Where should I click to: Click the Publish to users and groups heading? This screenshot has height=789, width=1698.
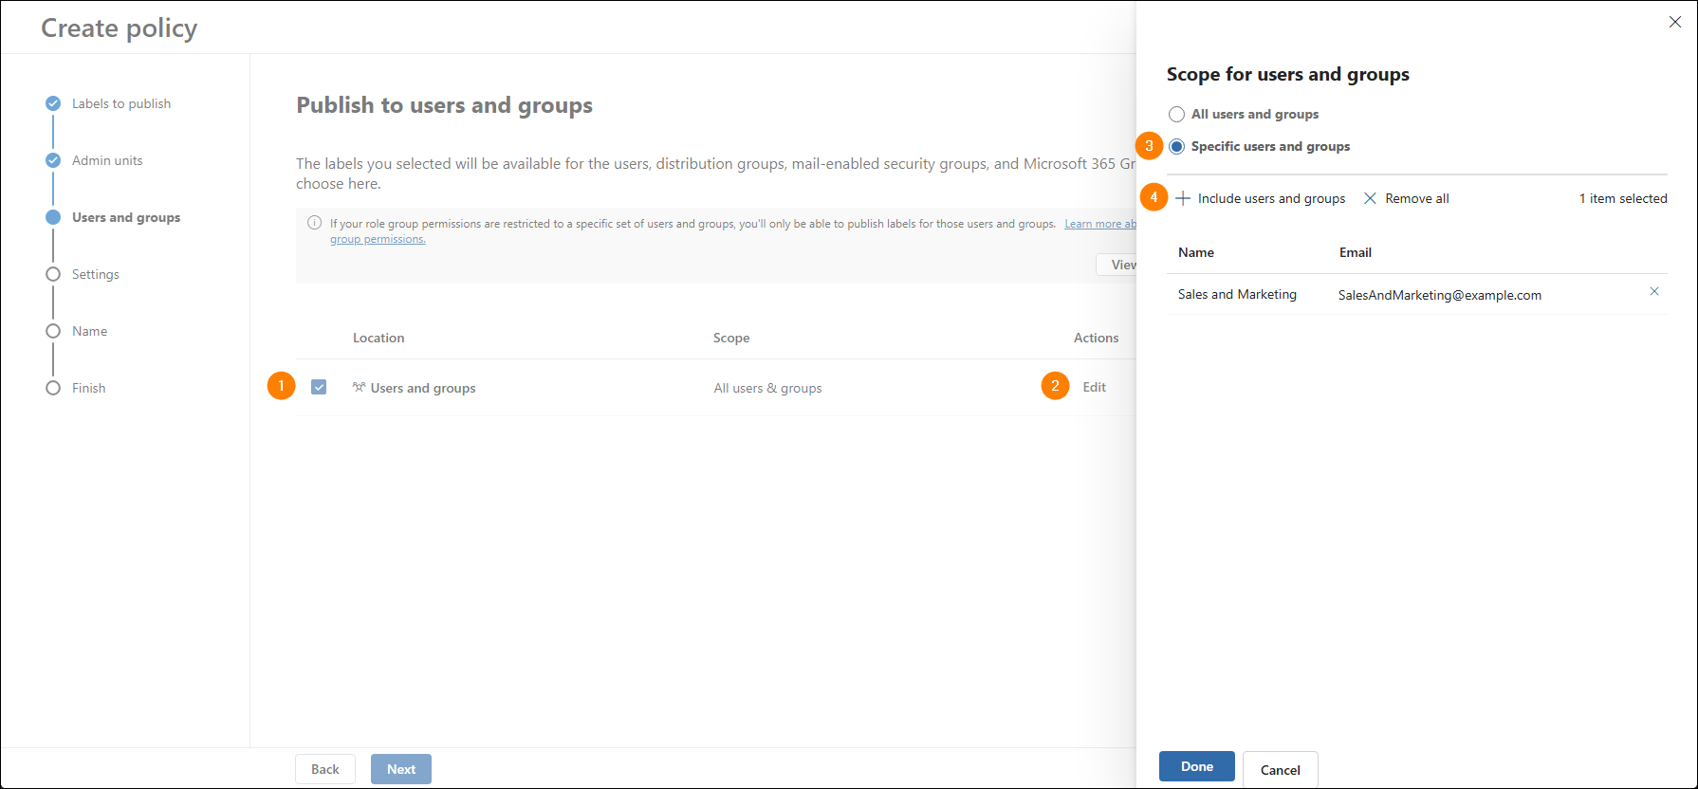[445, 105]
